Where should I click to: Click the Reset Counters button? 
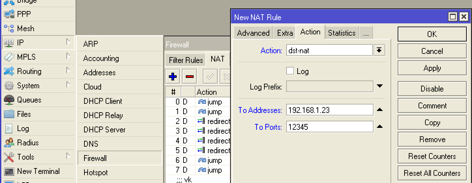[x=432, y=156]
